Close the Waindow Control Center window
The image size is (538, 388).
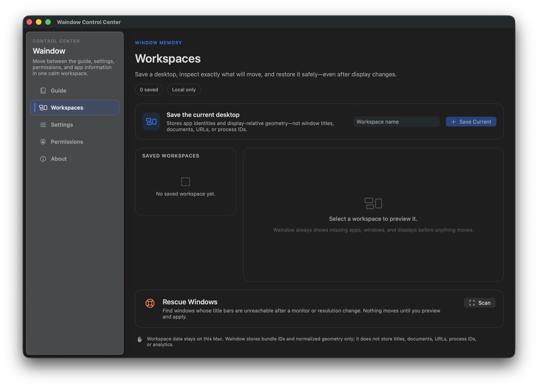[30, 22]
